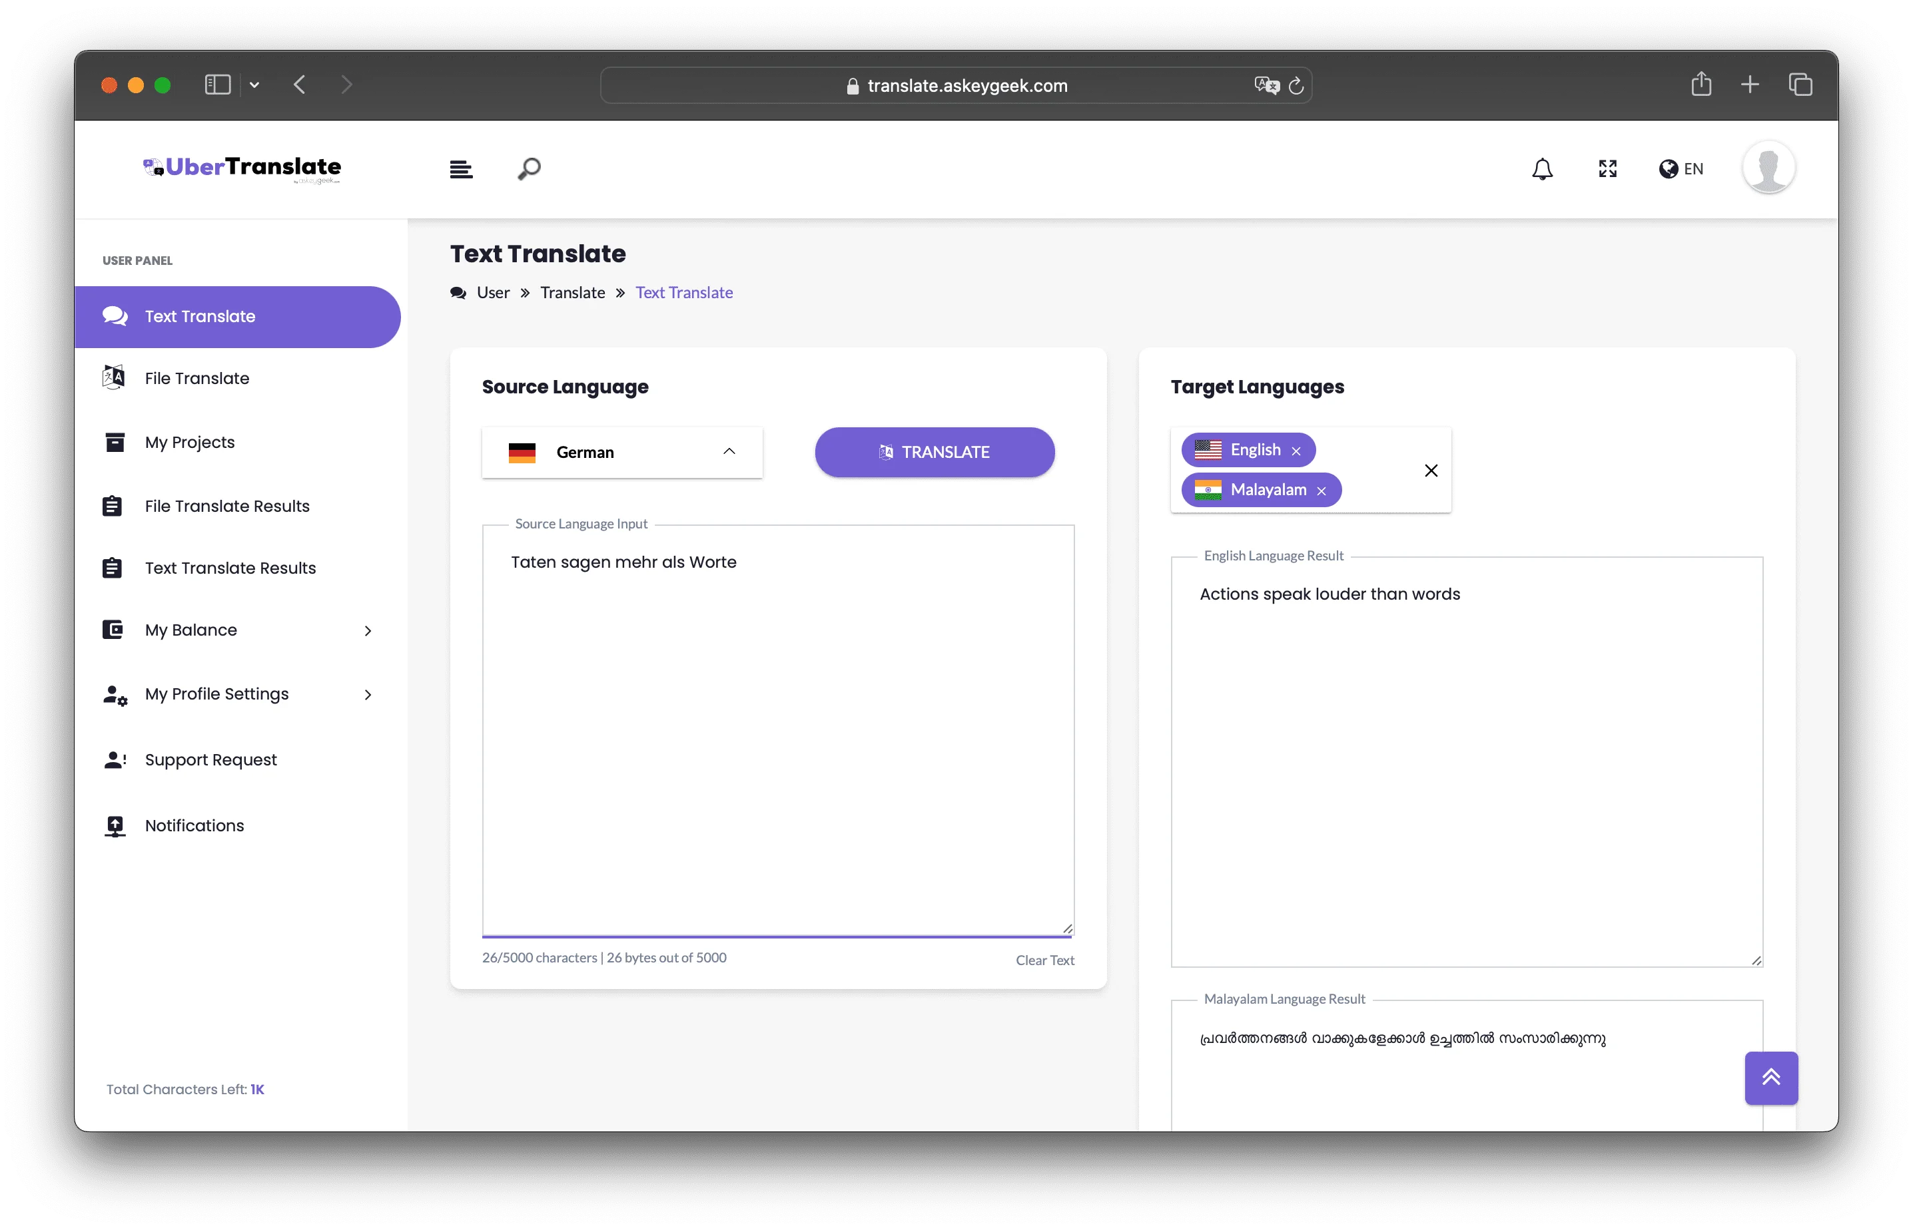
Task: Click the My Balance wallet icon
Action: 113,630
